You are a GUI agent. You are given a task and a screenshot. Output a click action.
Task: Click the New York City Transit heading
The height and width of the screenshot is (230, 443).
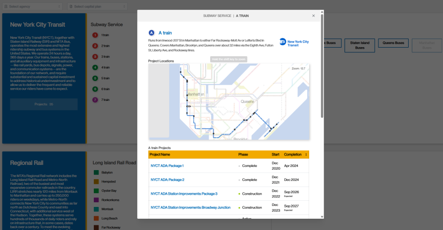[x=38, y=25]
